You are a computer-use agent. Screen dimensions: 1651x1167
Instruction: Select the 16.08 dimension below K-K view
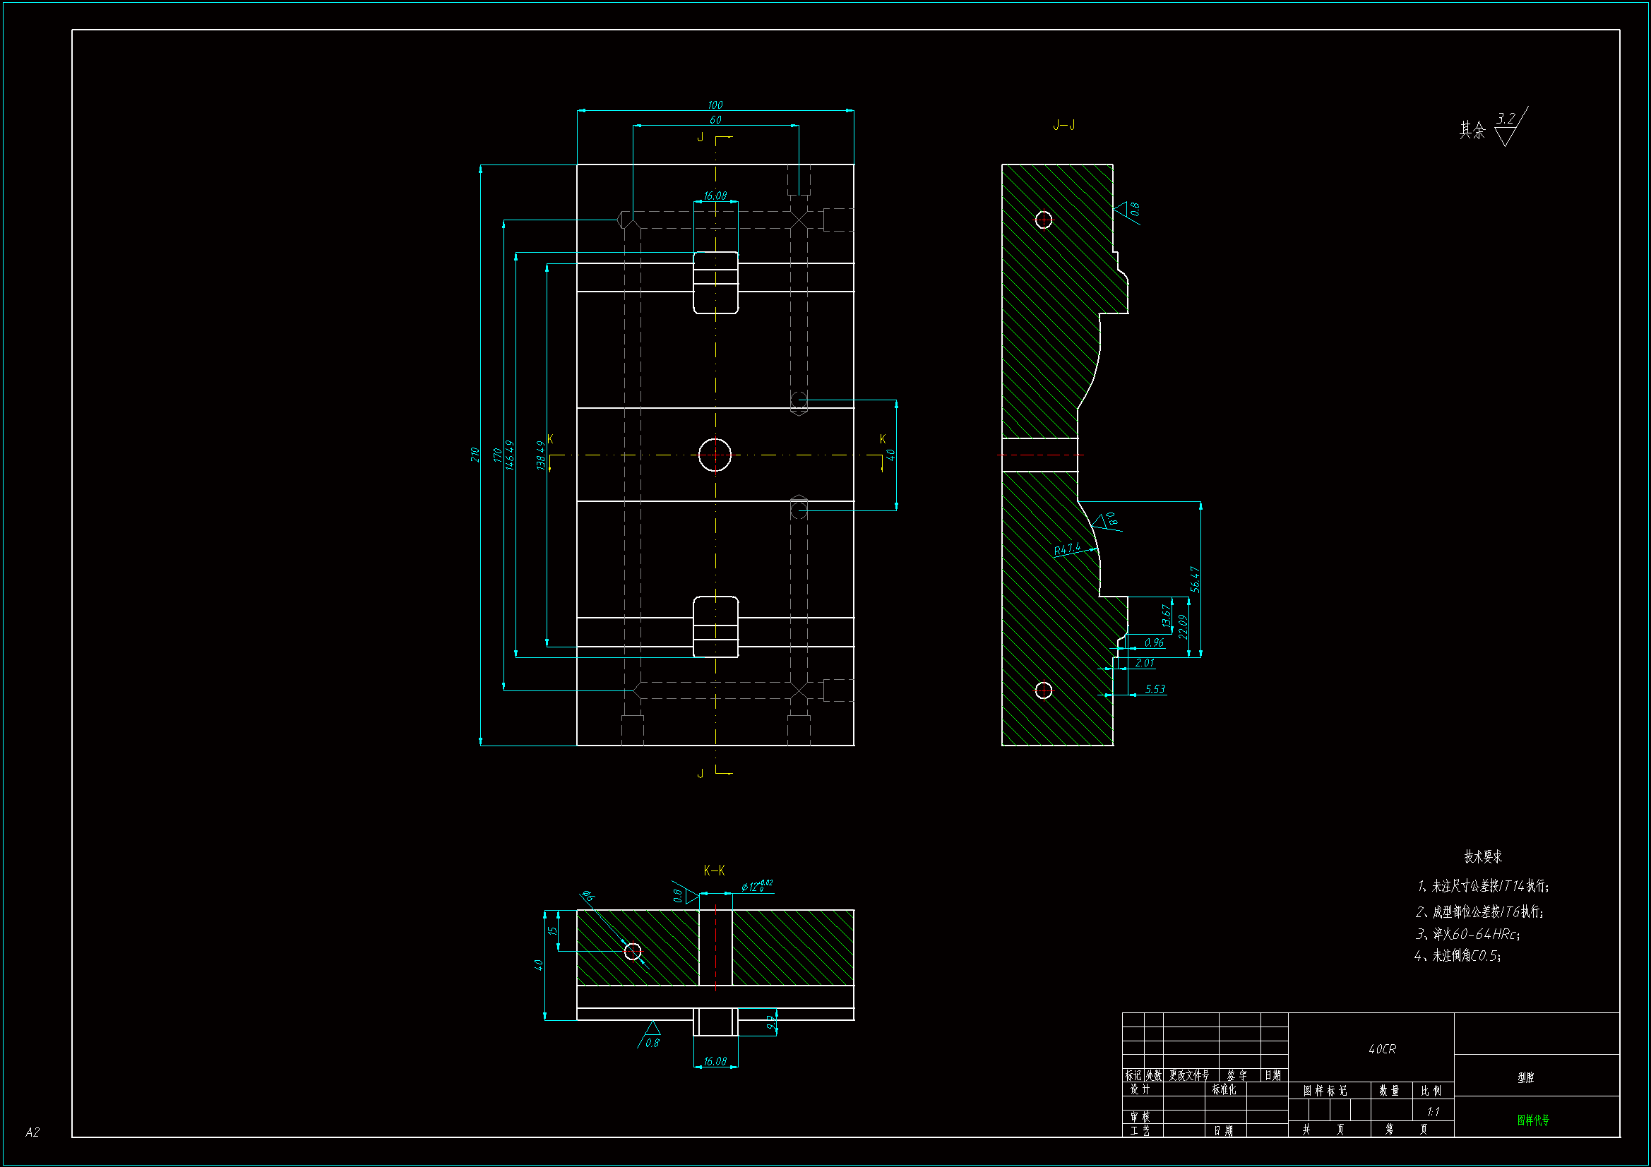tap(715, 1061)
